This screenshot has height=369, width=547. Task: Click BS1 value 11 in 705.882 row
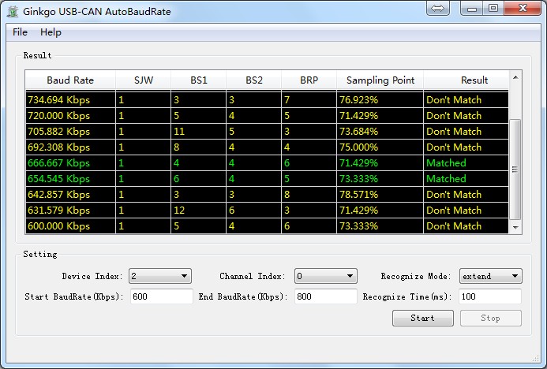coord(198,132)
